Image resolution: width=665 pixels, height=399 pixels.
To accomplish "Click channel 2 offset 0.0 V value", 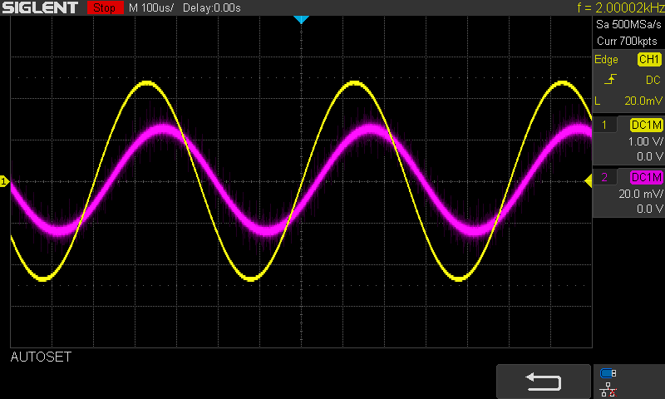I will (650, 209).
